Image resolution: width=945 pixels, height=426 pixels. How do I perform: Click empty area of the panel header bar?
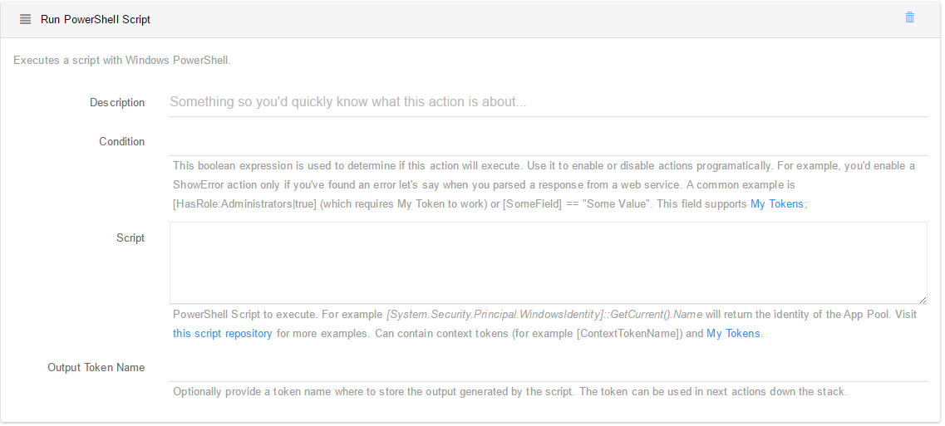(x=524, y=19)
